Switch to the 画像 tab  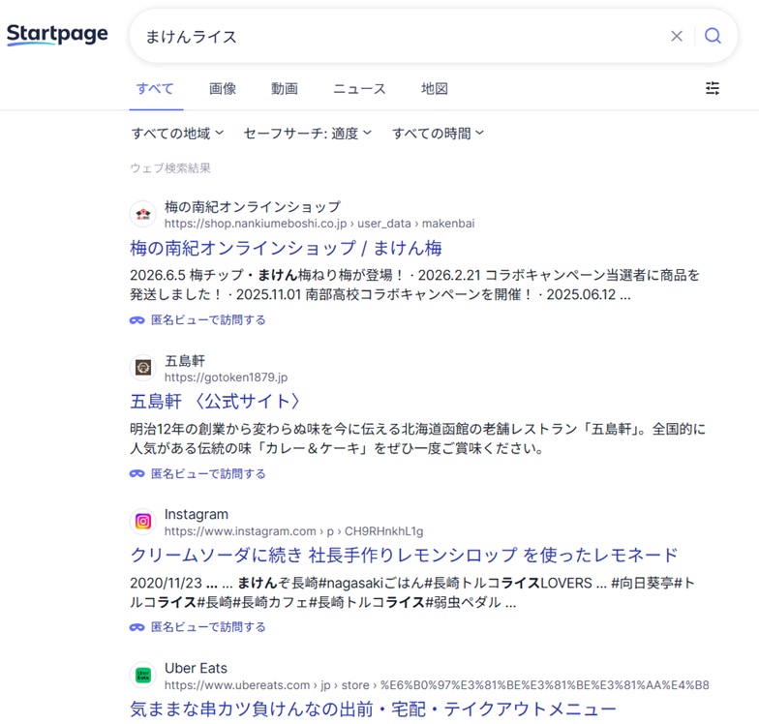[223, 89]
